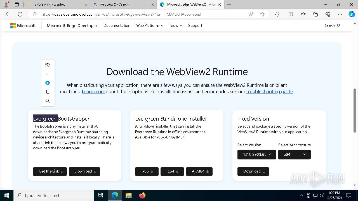The image size is (358, 201).
Task: Download x86 Standalone Installer
Action: click(147, 171)
